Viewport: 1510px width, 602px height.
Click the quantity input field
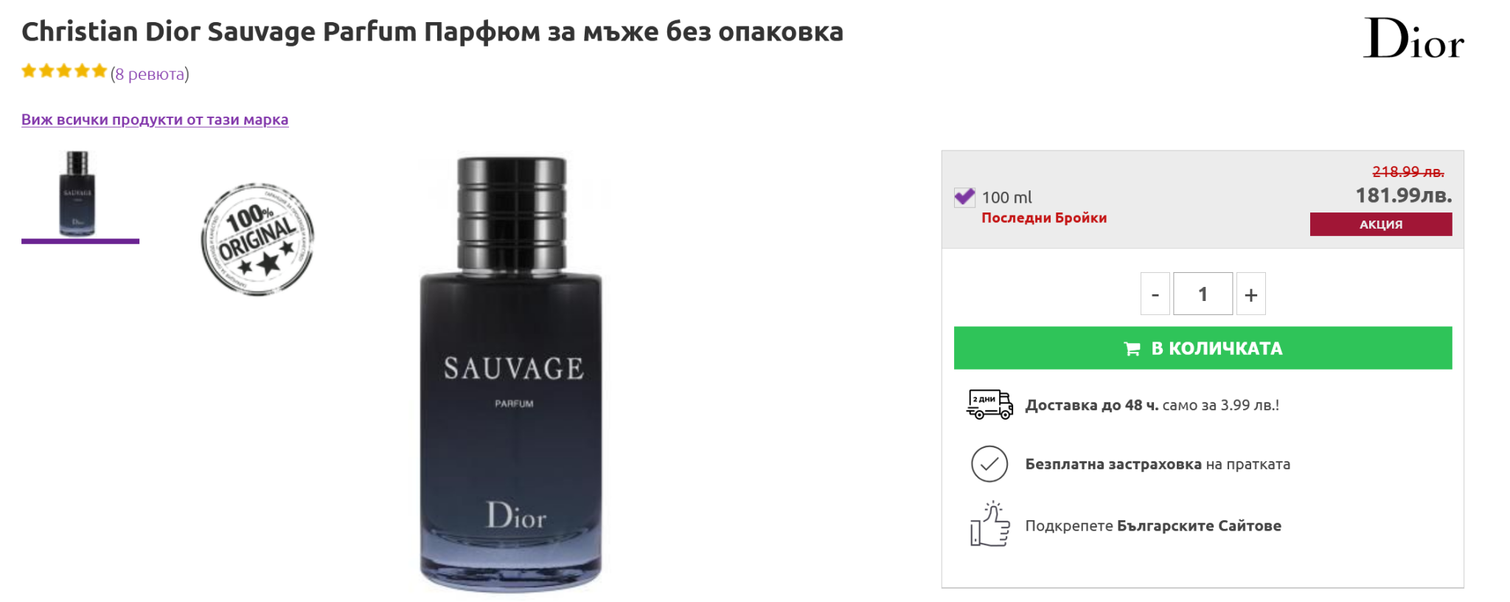[x=1203, y=294]
